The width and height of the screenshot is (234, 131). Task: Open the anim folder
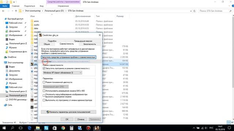tap(37, 21)
